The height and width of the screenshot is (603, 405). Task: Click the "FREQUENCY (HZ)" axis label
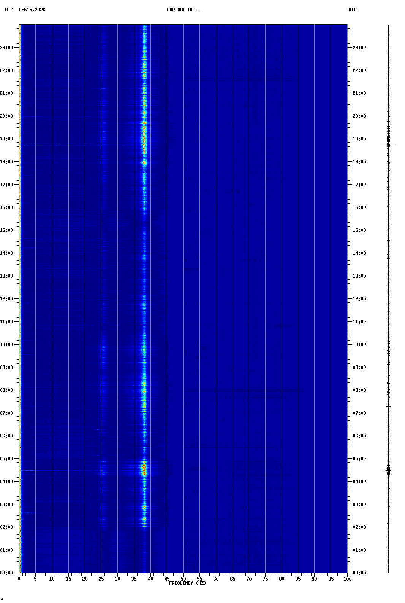[x=188, y=583]
